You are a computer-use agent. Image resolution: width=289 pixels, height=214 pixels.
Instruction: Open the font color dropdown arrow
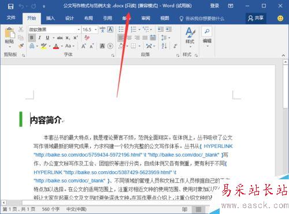[x=62, y=46]
